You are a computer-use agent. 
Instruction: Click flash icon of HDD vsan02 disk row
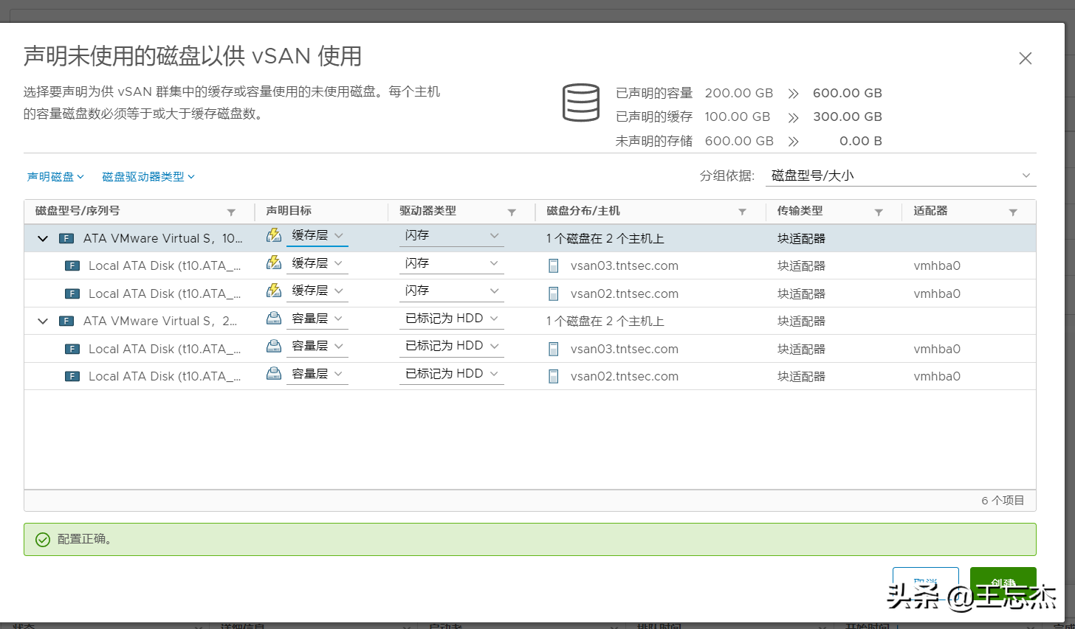pos(72,376)
